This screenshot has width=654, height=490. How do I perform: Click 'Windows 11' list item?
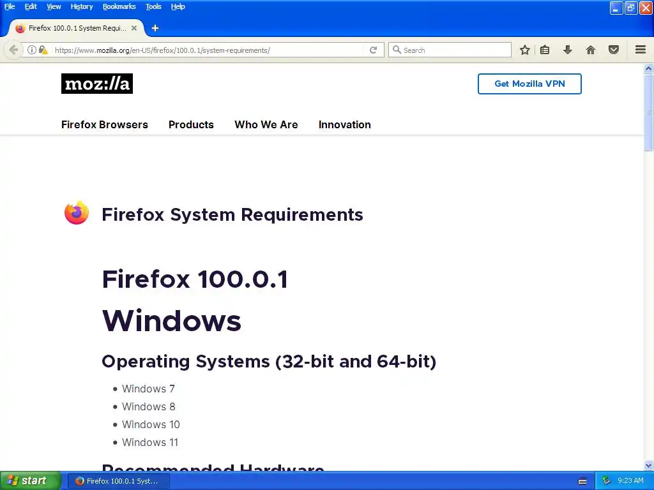coord(150,443)
